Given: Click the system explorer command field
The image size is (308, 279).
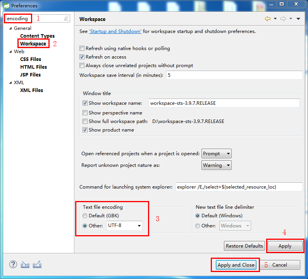Looking at the screenshot, I should tap(239, 187).
